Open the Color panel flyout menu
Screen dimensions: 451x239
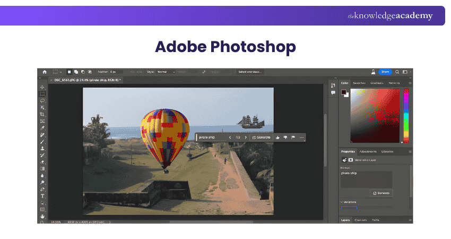pos(410,83)
